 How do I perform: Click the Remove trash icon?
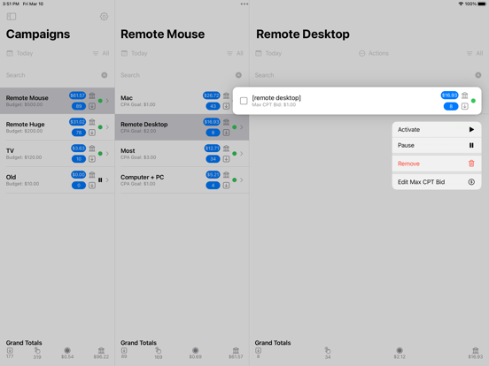click(x=471, y=164)
